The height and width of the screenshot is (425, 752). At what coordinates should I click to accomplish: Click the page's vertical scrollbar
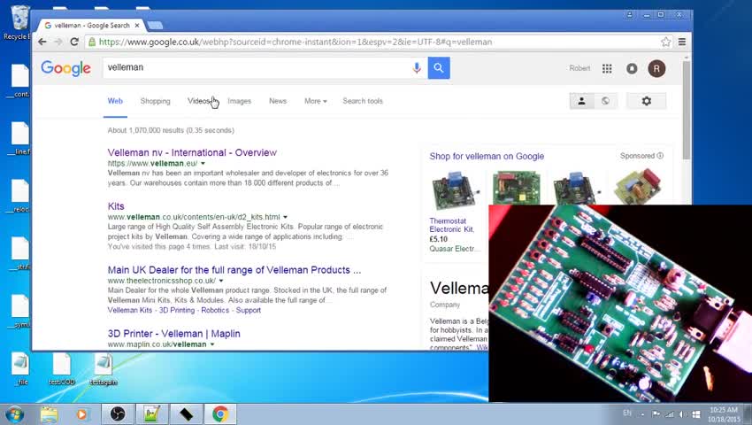[687, 112]
